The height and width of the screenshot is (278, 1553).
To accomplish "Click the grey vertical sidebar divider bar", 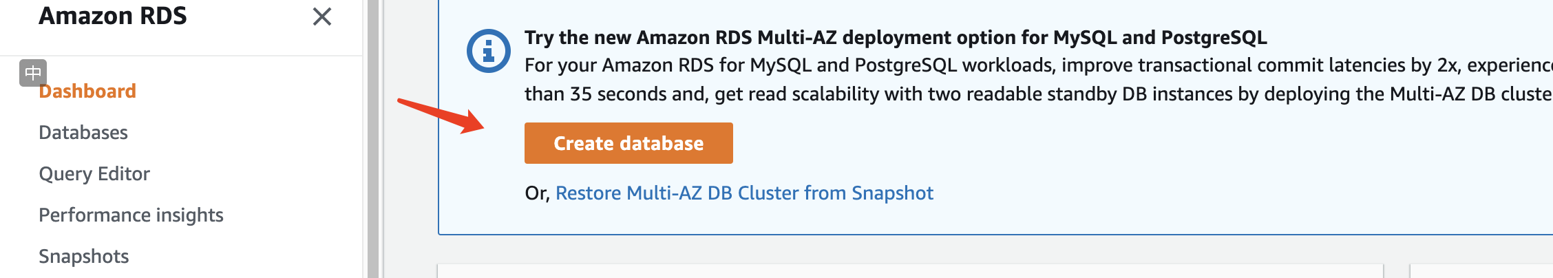I will click(x=373, y=138).
